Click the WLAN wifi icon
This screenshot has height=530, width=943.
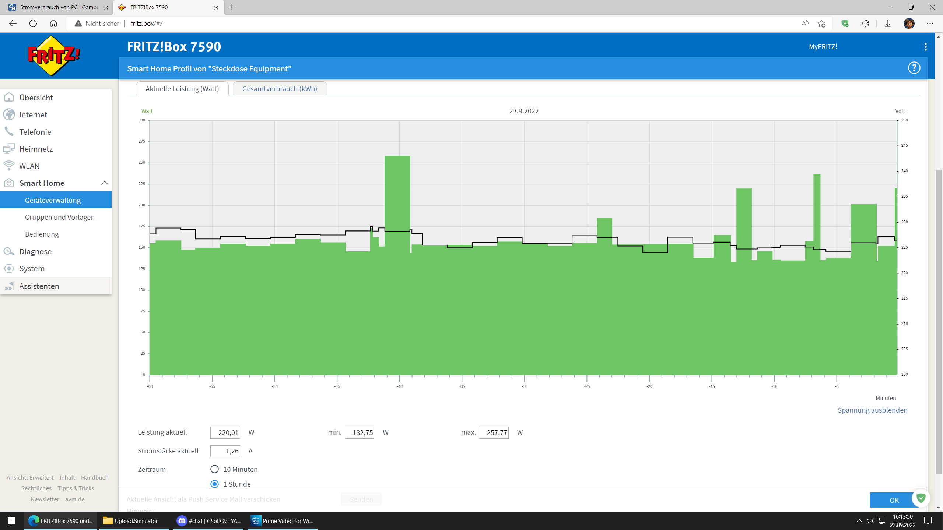tap(9, 166)
